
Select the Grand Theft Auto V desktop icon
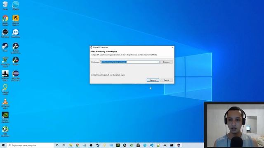pos(5,62)
